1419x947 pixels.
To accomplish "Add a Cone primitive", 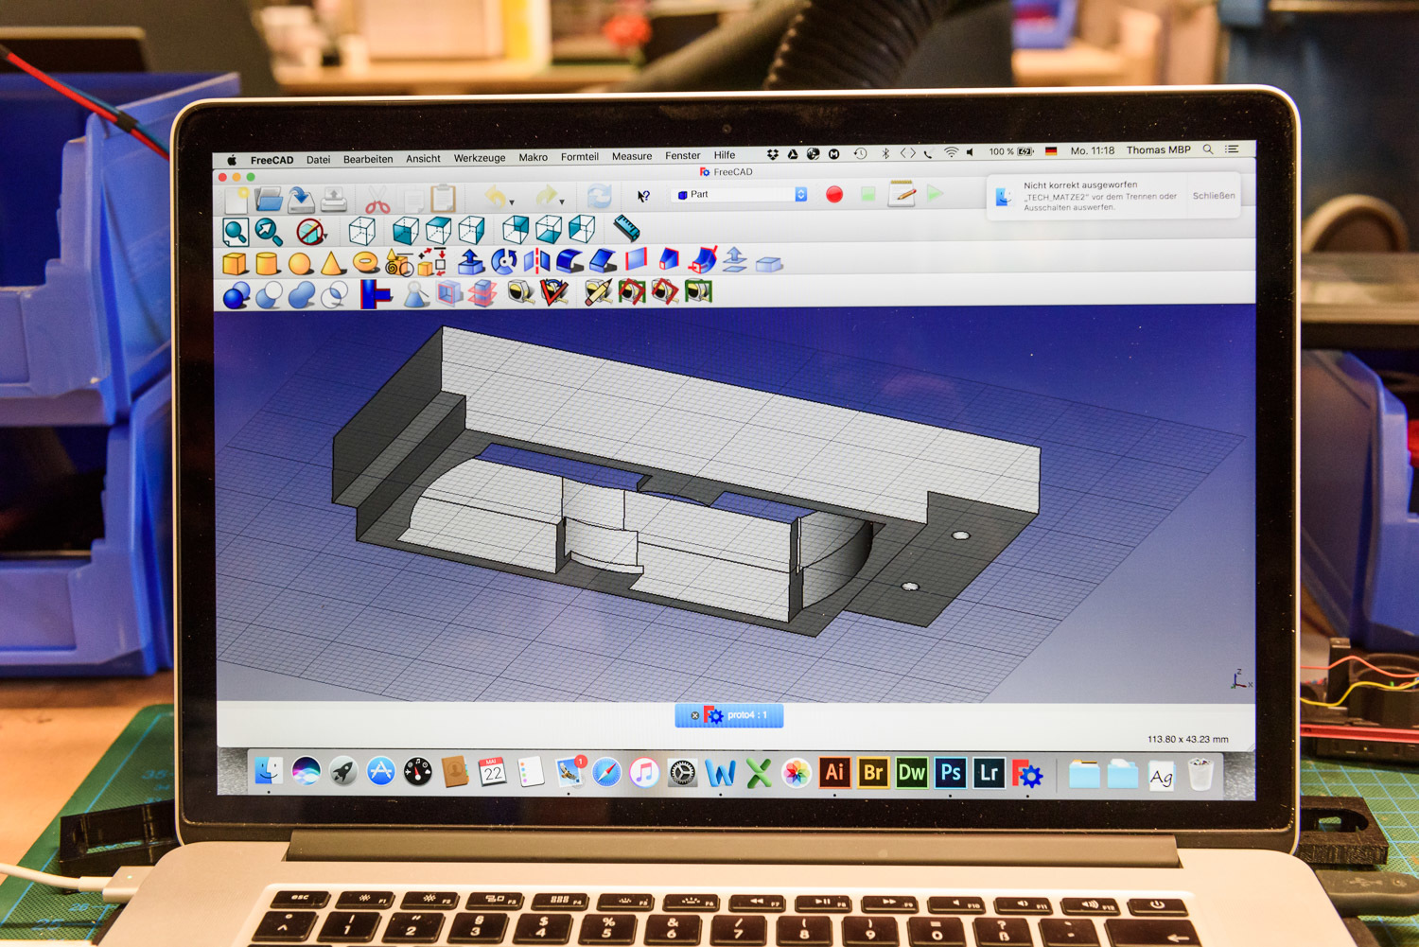I will (x=332, y=263).
